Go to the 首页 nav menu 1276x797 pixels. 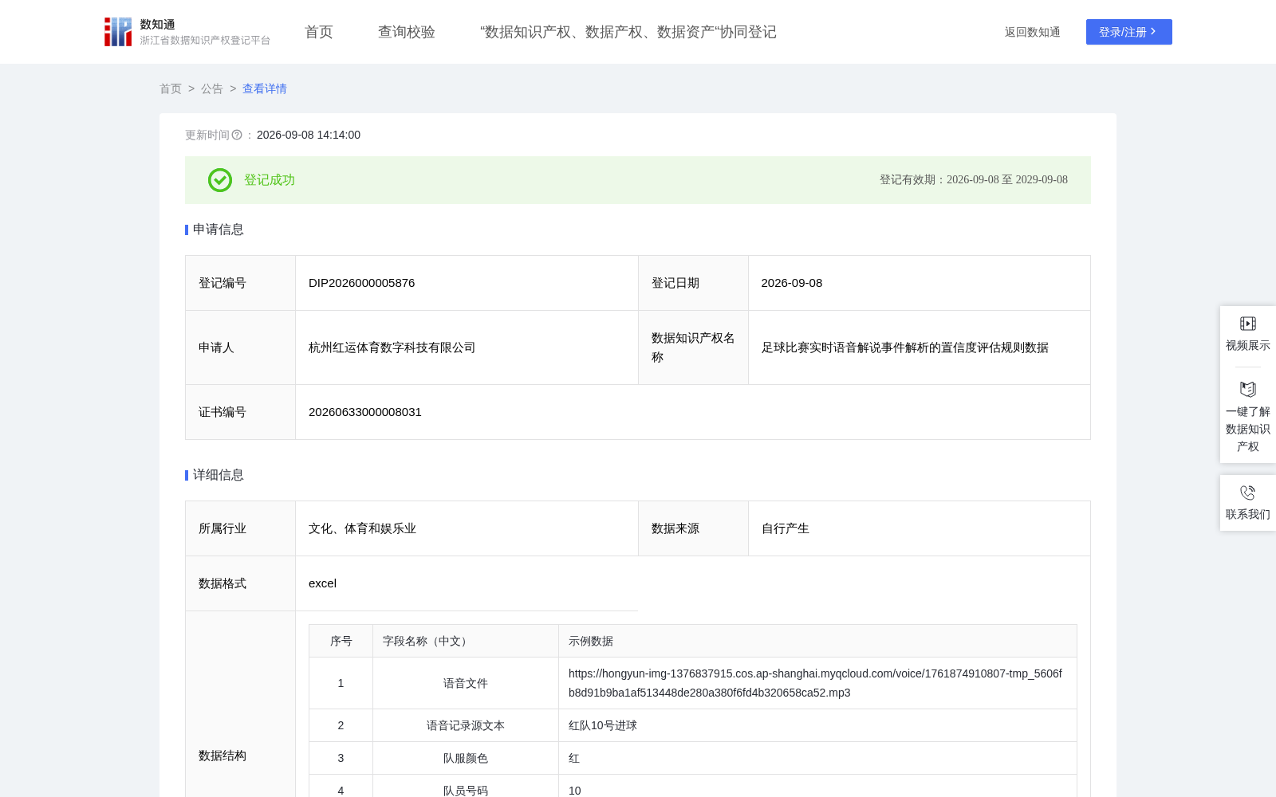(319, 32)
